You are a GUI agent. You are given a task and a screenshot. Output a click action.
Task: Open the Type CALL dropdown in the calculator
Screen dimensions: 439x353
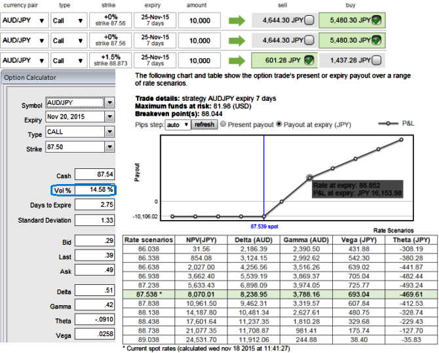point(109,132)
